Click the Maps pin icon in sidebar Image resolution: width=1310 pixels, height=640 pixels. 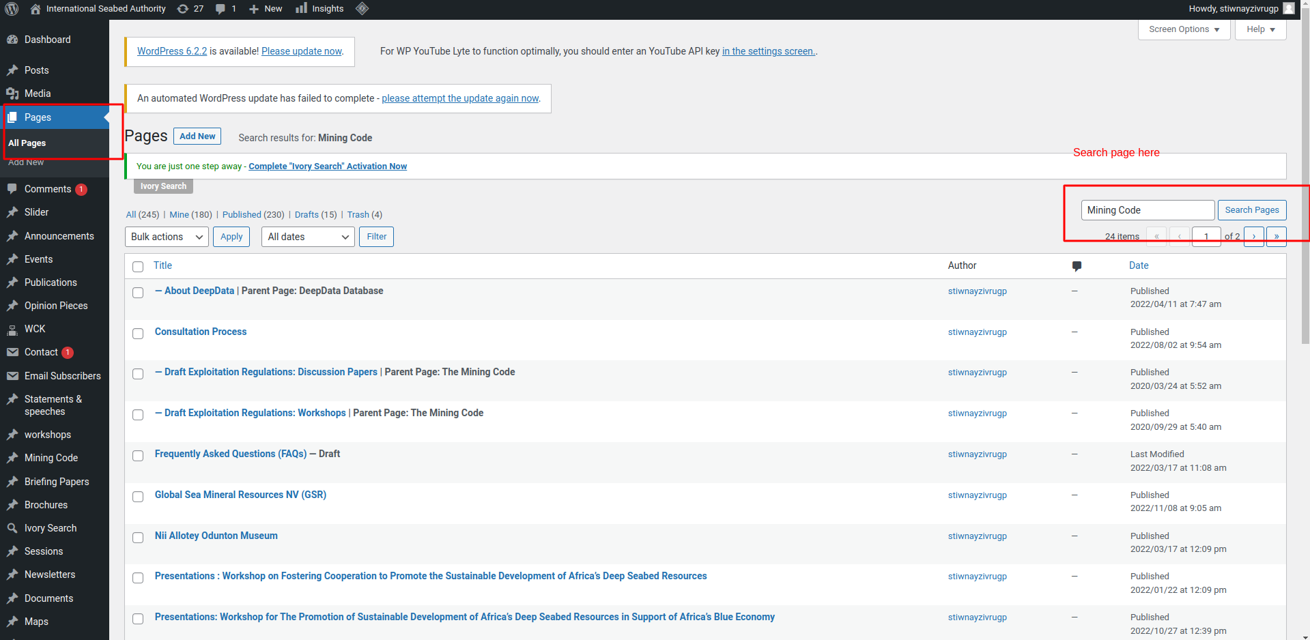point(12,622)
